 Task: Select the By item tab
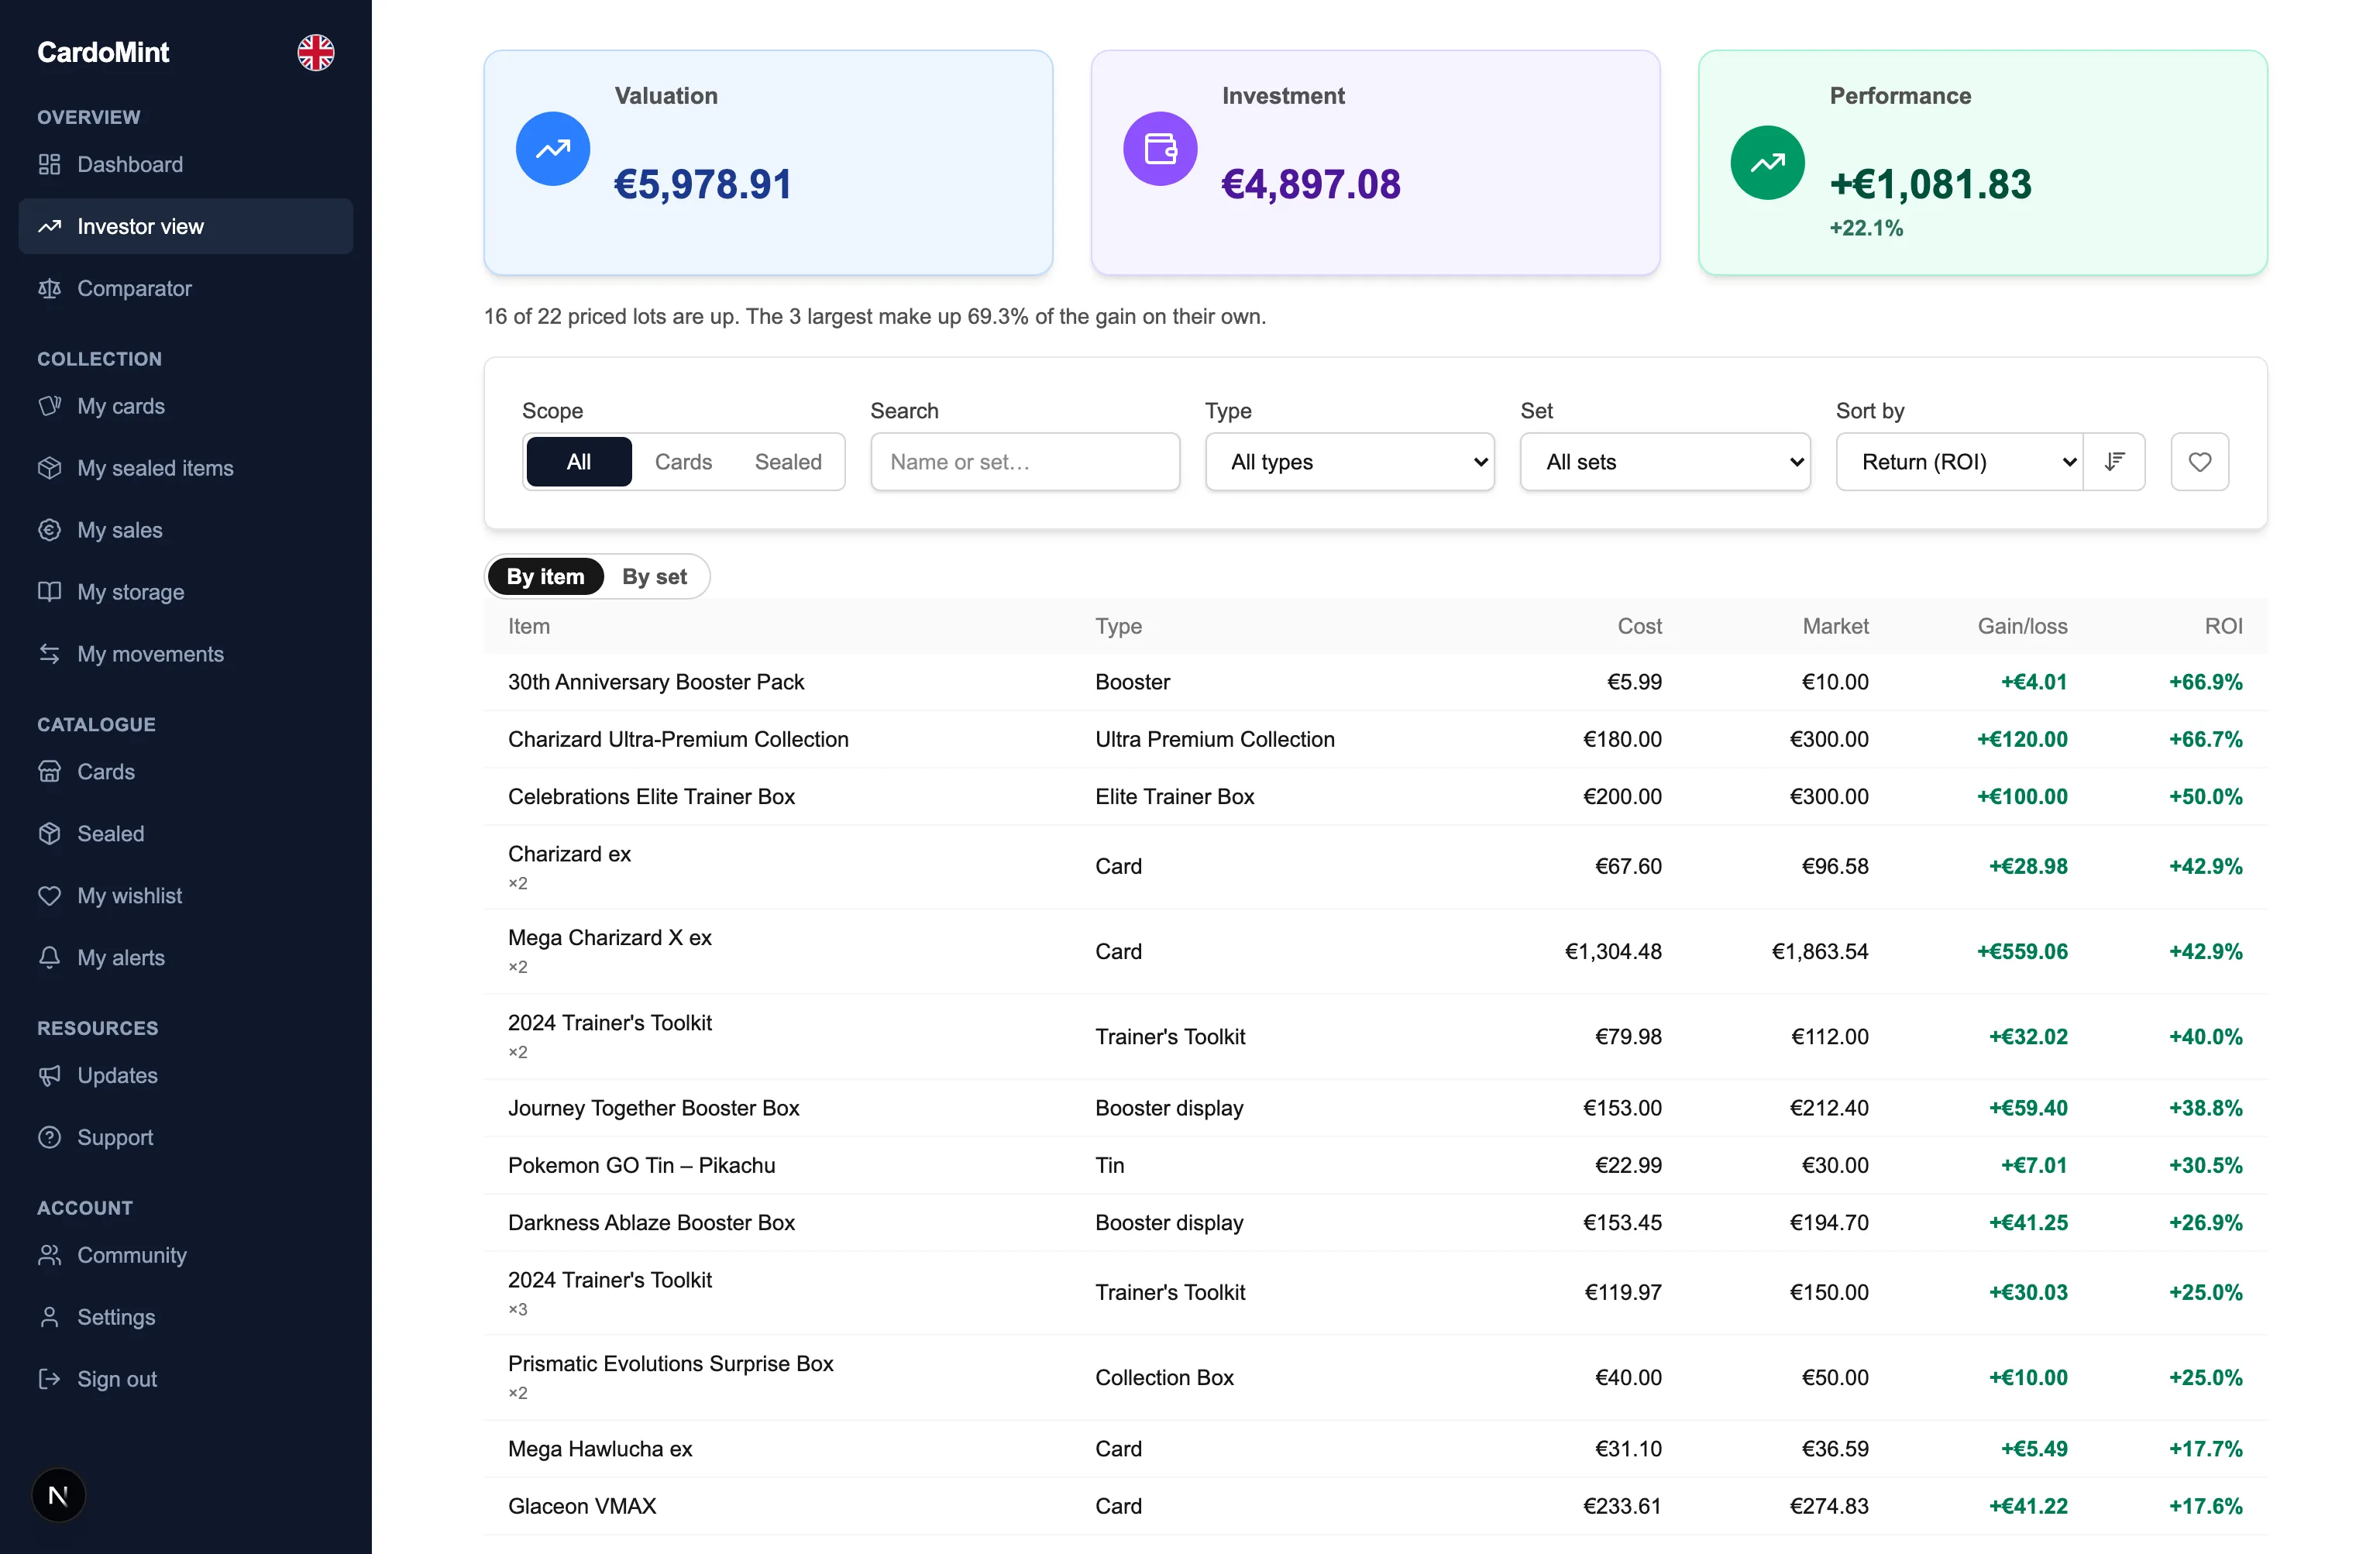tap(546, 577)
